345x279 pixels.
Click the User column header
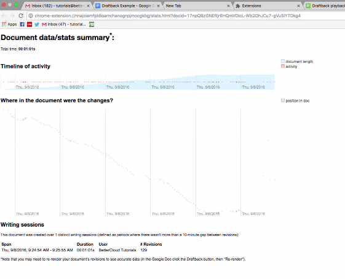click(x=103, y=244)
